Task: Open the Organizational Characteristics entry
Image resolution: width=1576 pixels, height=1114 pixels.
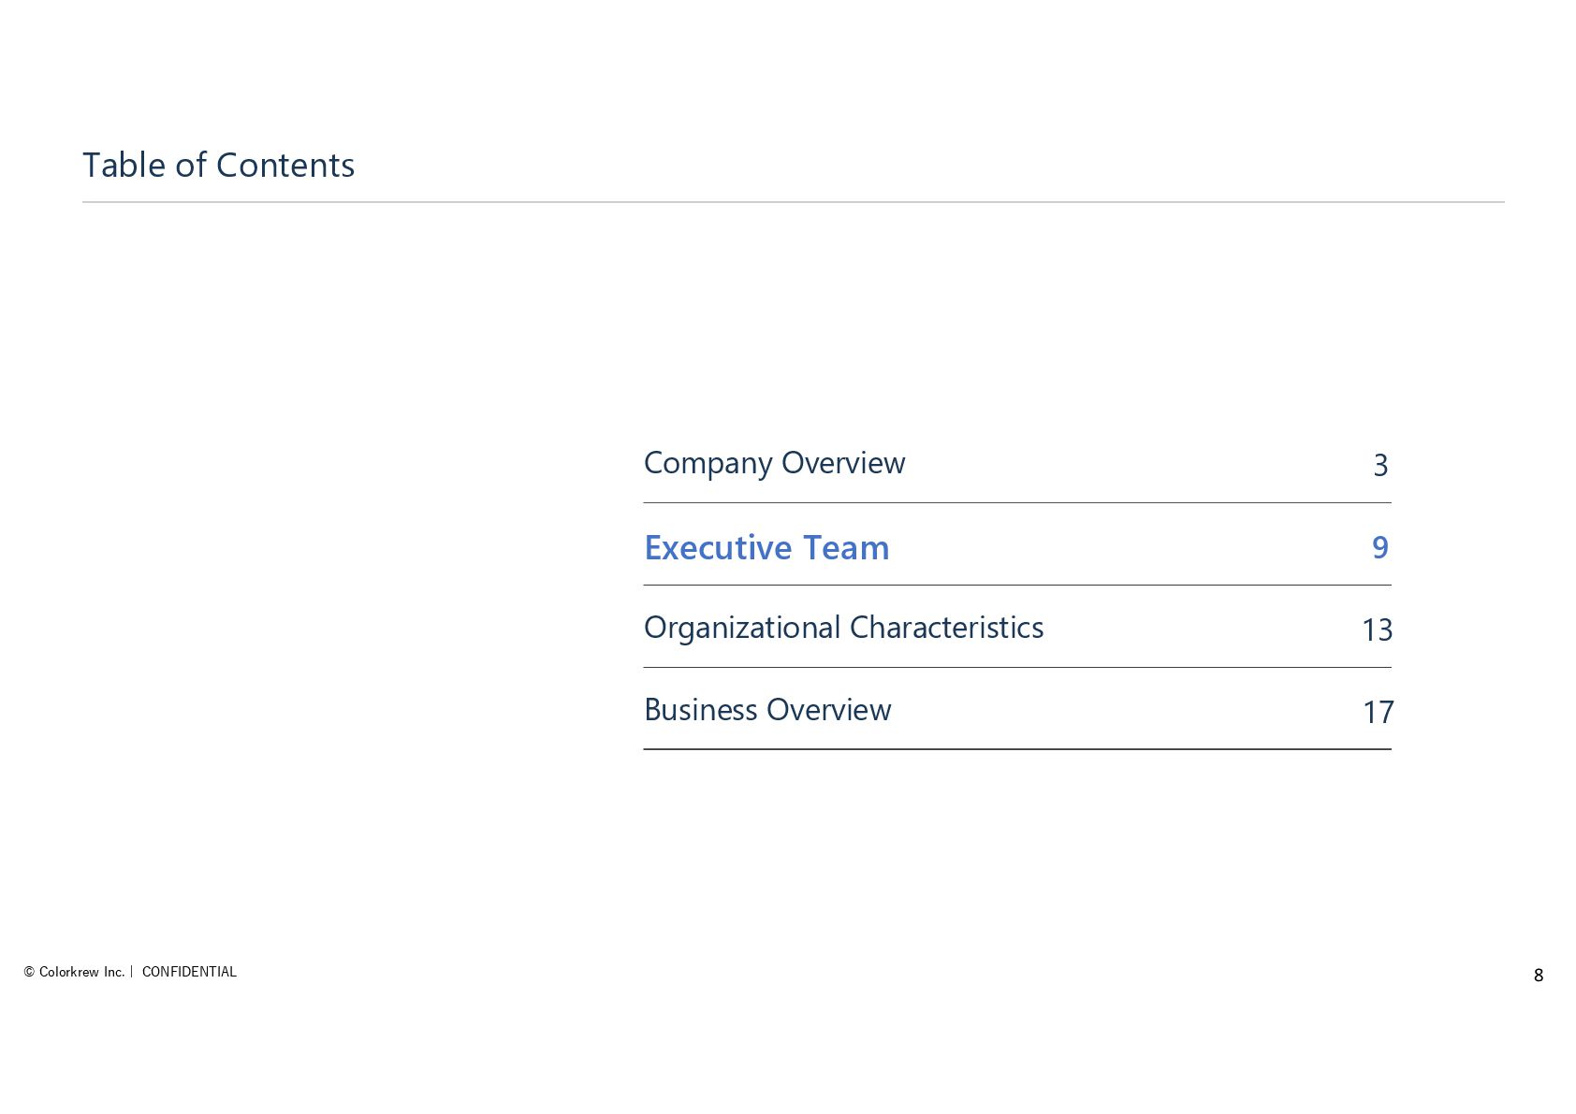Action: coord(843,628)
